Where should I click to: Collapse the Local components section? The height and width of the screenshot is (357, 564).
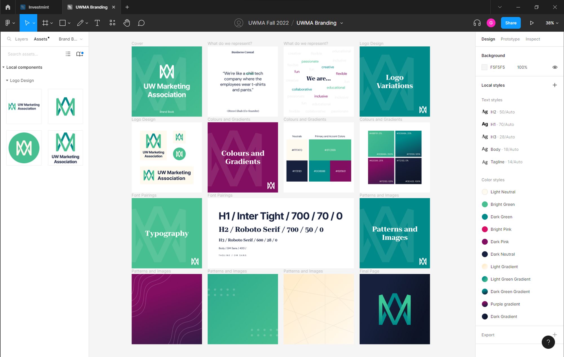3,67
